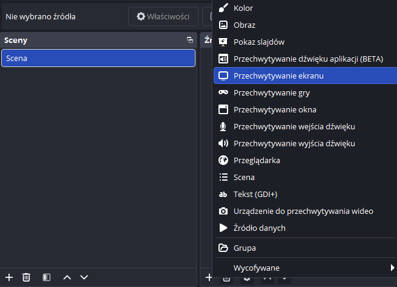Choose Kolor from the source menu
The width and height of the screenshot is (397, 287).
pos(243,8)
